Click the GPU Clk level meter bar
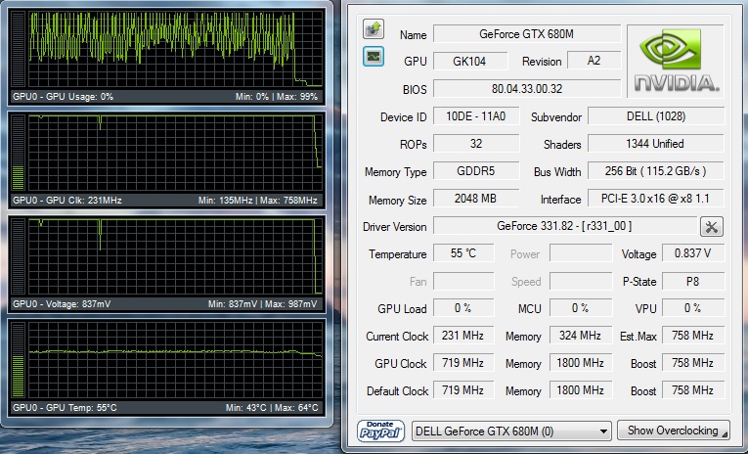Image resolution: width=748 pixels, height=454 pixels. click(x=19, y=153)
